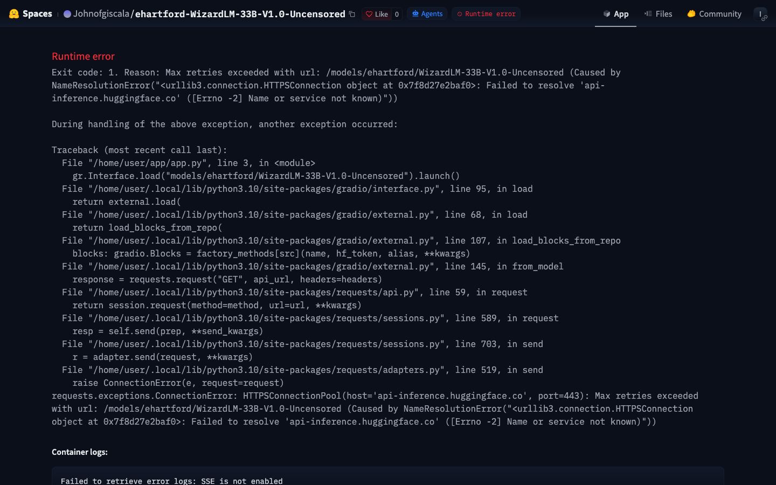Viewport: 776px width, 485px height.
Task: Click the 'r = adapter.send(request, **kwargs)' line
Action: (x=162, y=357)
